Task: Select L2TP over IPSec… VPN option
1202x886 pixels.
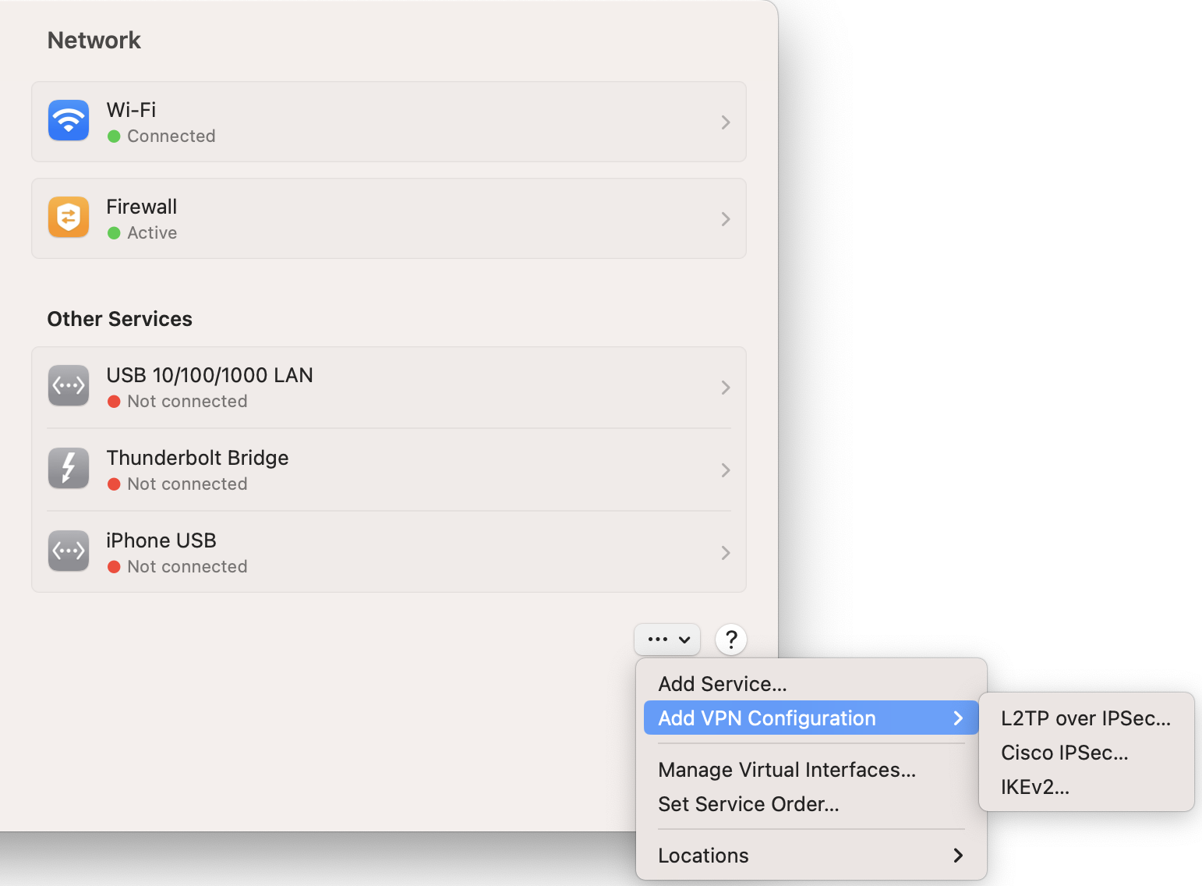Action: 1087,718
